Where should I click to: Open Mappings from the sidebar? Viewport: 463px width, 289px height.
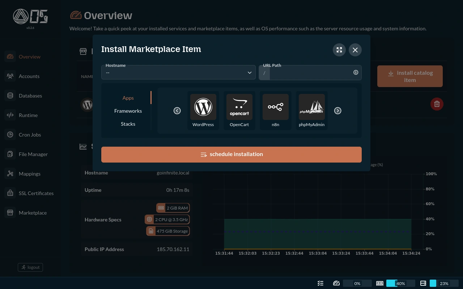30,174
